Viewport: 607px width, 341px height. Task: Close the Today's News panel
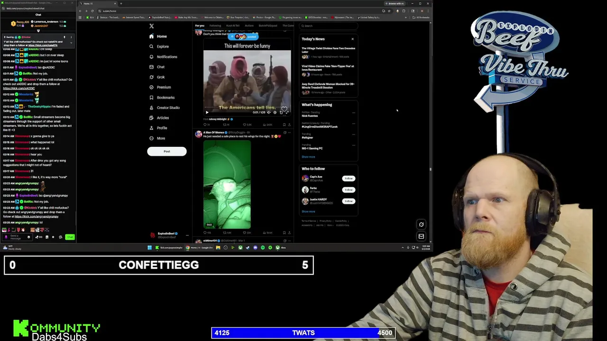coord(352,39)
